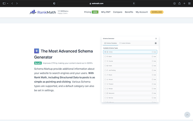Open a new tab with the plus icon
Viewport: 193px width, 121px height.
click(x=184, y=3)
